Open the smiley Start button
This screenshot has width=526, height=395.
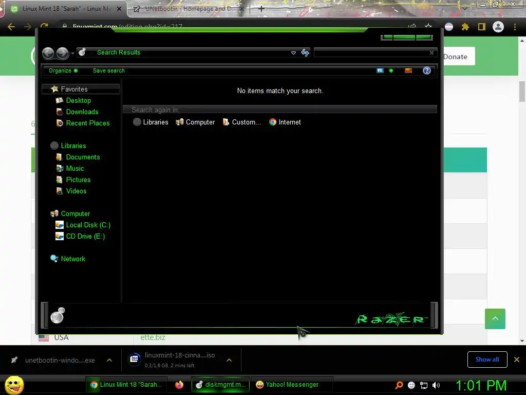pyautogui.click(x=14, y=385)
